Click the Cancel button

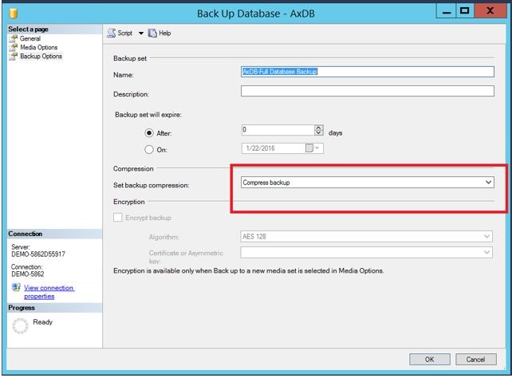point(476,360)
